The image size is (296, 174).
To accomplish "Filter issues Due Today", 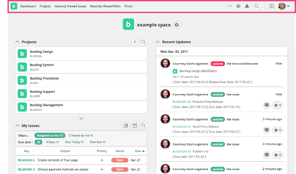I will (x=75, y=142).
